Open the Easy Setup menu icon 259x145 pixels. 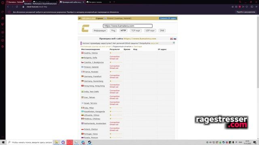coord(256,7)
